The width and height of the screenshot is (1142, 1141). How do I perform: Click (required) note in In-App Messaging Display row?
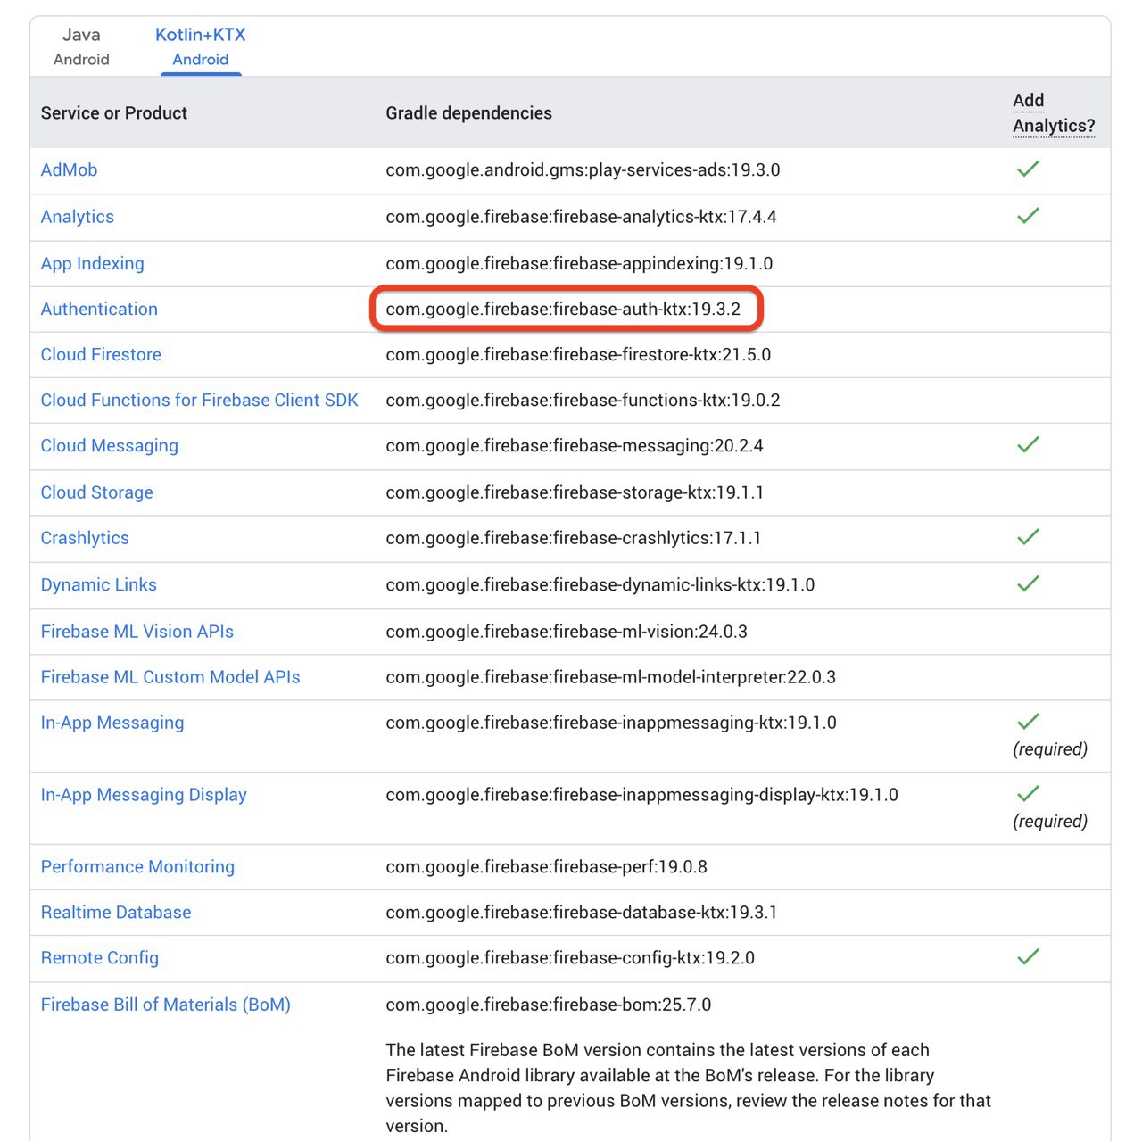pyautogui.click(x=1050, y=822)
